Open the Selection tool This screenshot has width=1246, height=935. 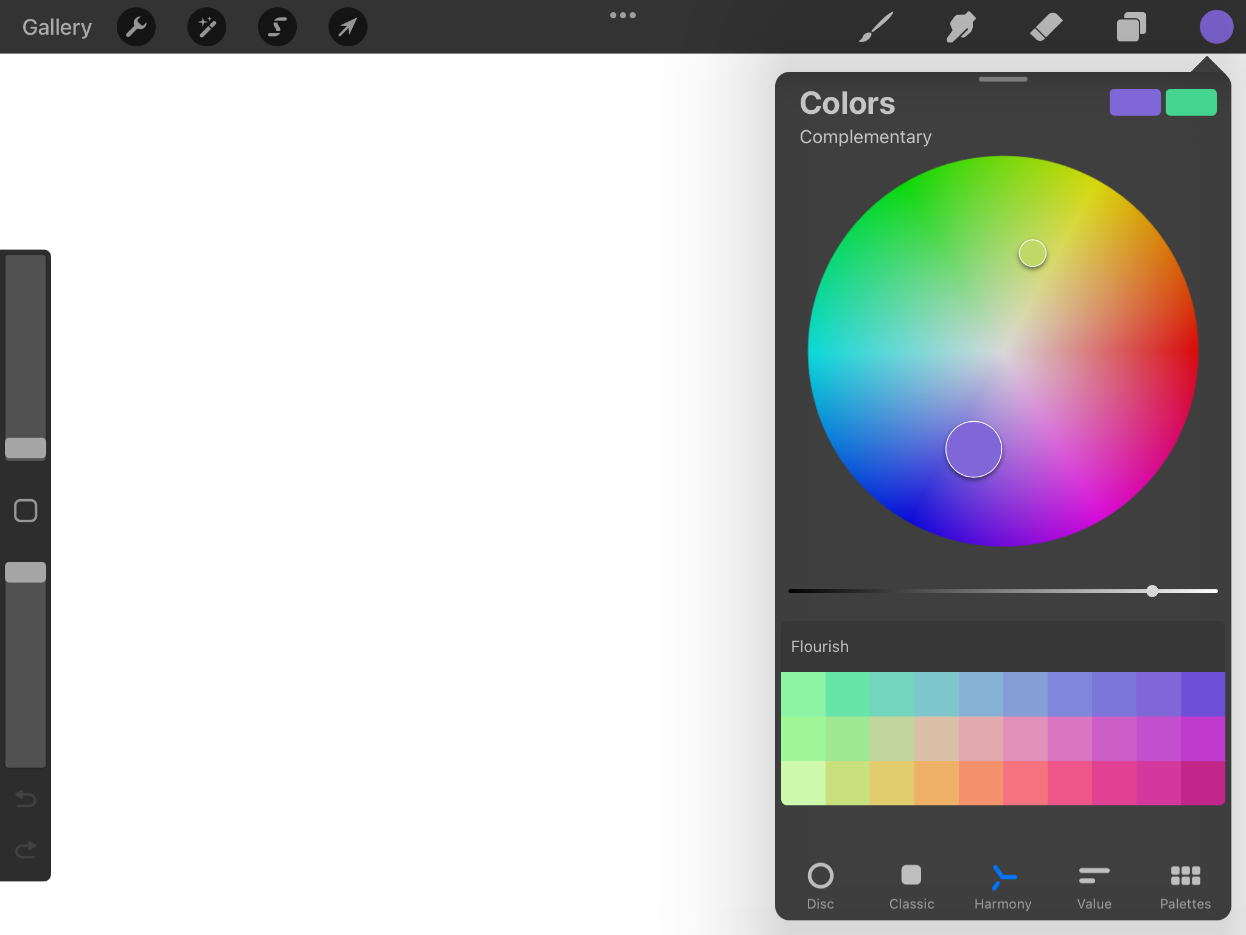click(x=277, y=26)
